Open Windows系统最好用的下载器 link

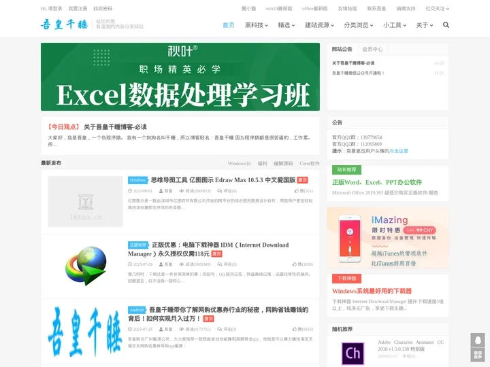click(372, 291)
